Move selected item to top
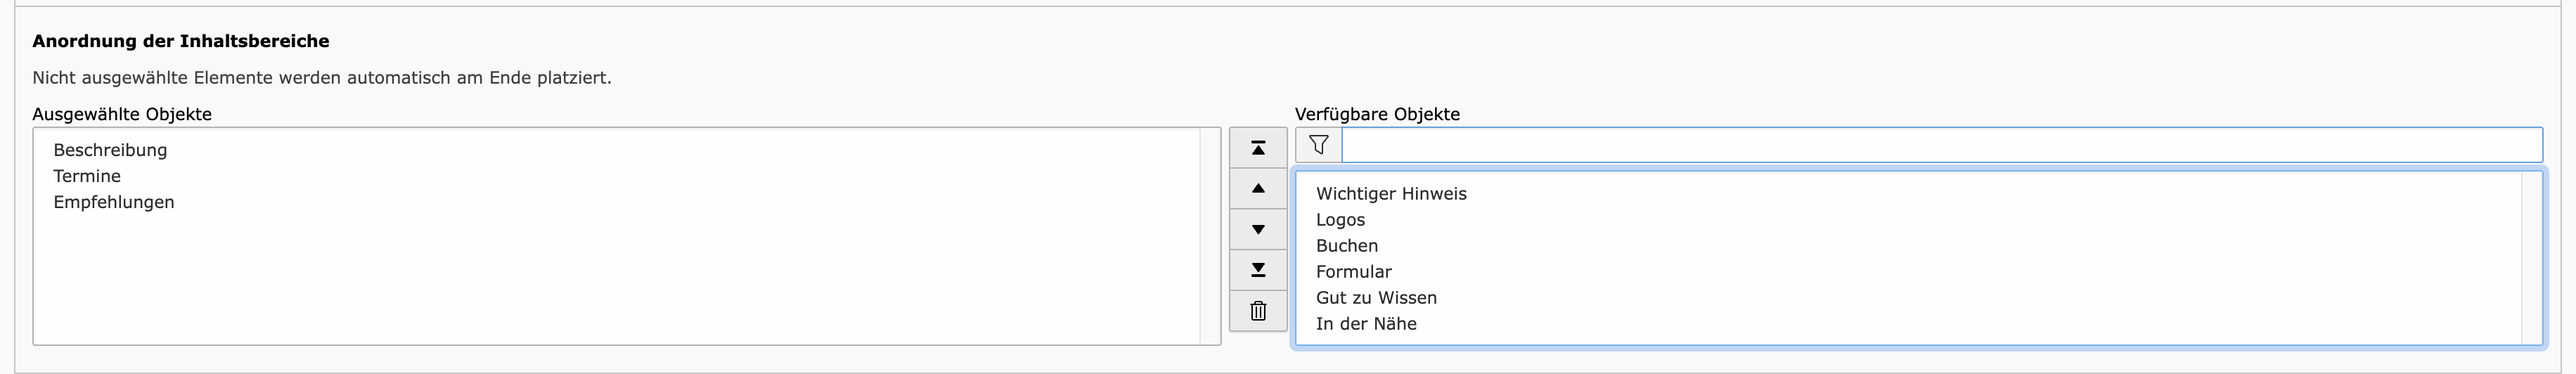The height and width of the screenshot is (374, 2576). [1258, 148]
